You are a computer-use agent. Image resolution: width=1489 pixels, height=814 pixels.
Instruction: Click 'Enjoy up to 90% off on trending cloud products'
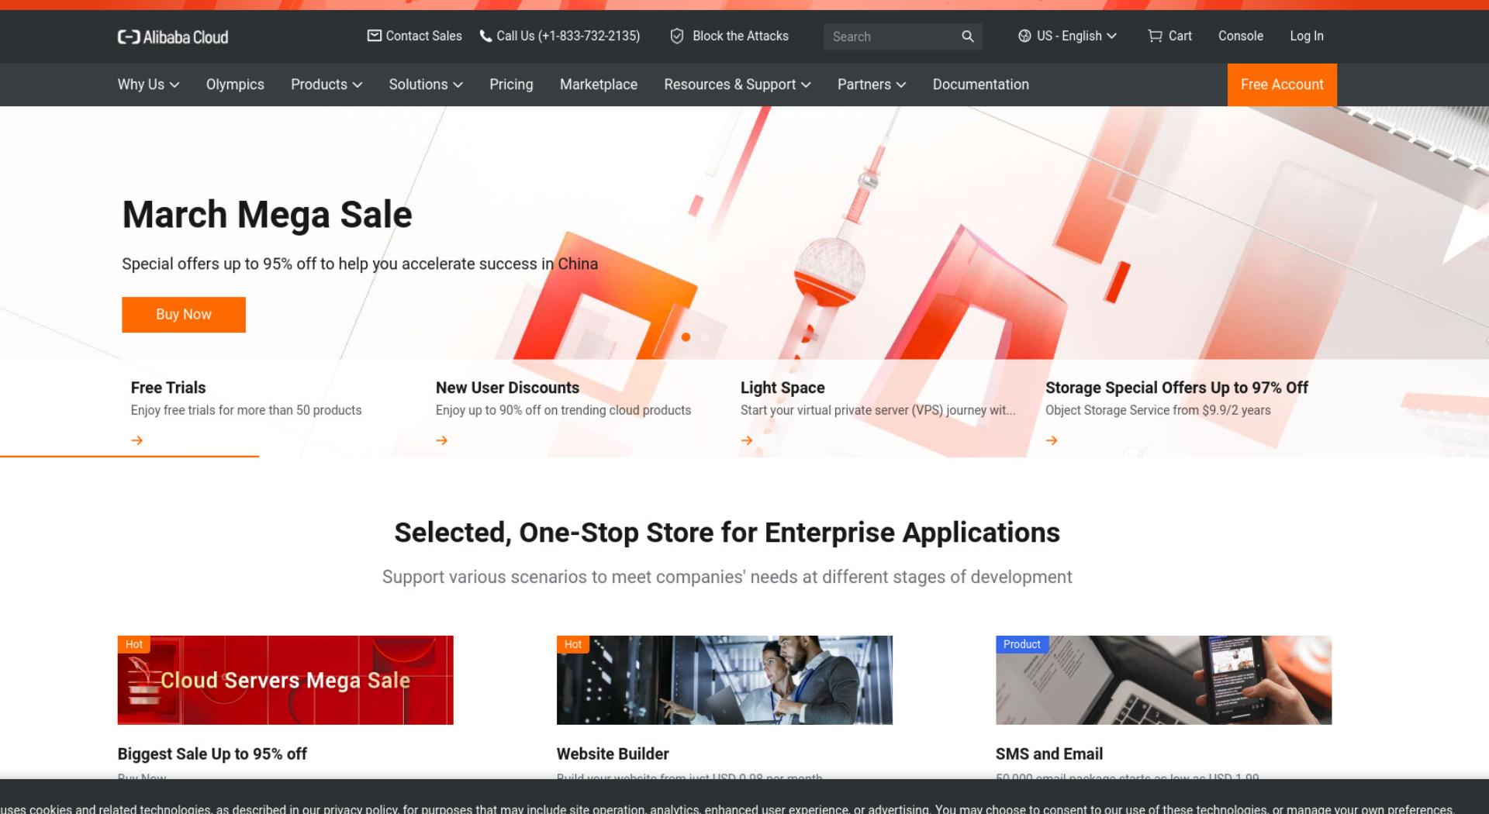click(x=563, y=410)
